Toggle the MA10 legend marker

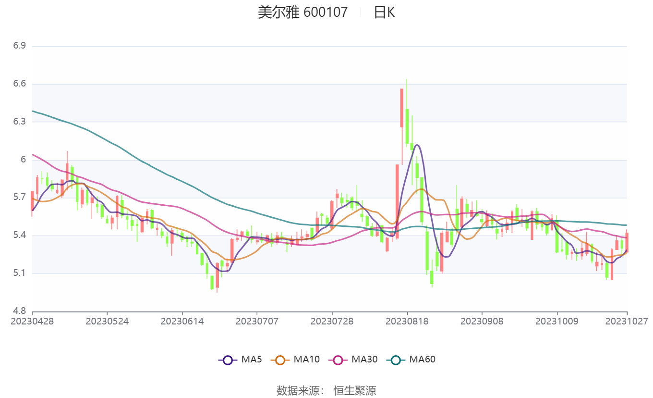(280, 360)
